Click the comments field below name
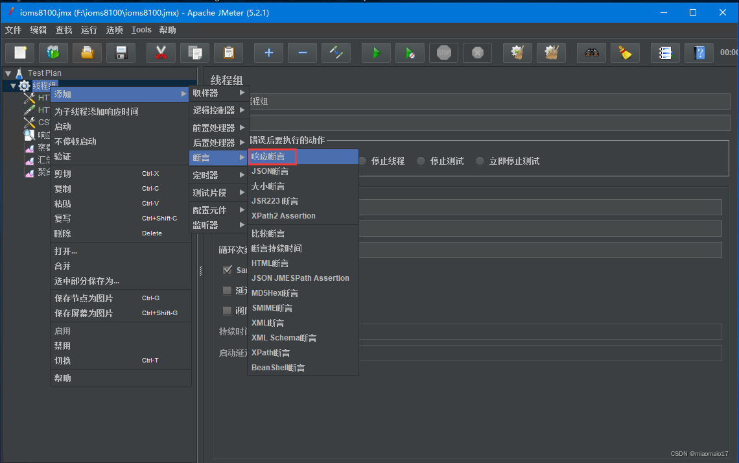 [x=490, y=123]
